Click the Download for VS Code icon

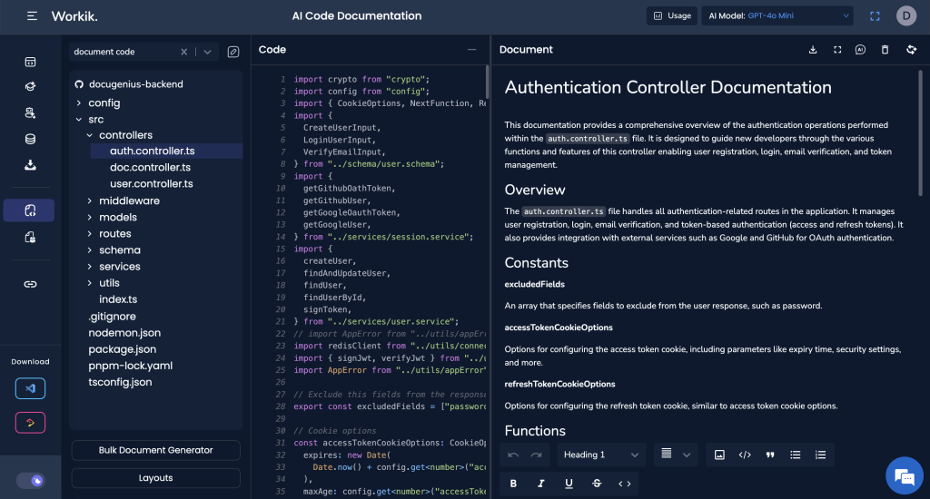pos(30,389)
